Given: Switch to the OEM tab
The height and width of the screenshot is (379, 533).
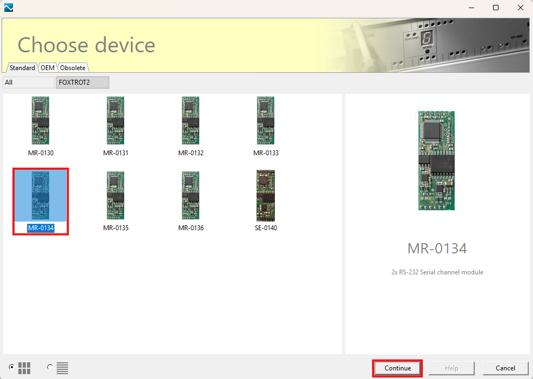Looking at the screenshot, I should [48, 68].
